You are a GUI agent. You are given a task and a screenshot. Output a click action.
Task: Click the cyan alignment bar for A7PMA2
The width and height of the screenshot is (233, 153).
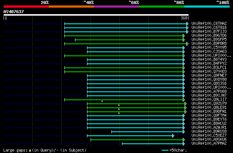153,144
